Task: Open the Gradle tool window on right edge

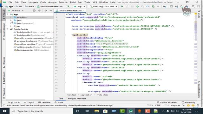Action: (199, 14)
